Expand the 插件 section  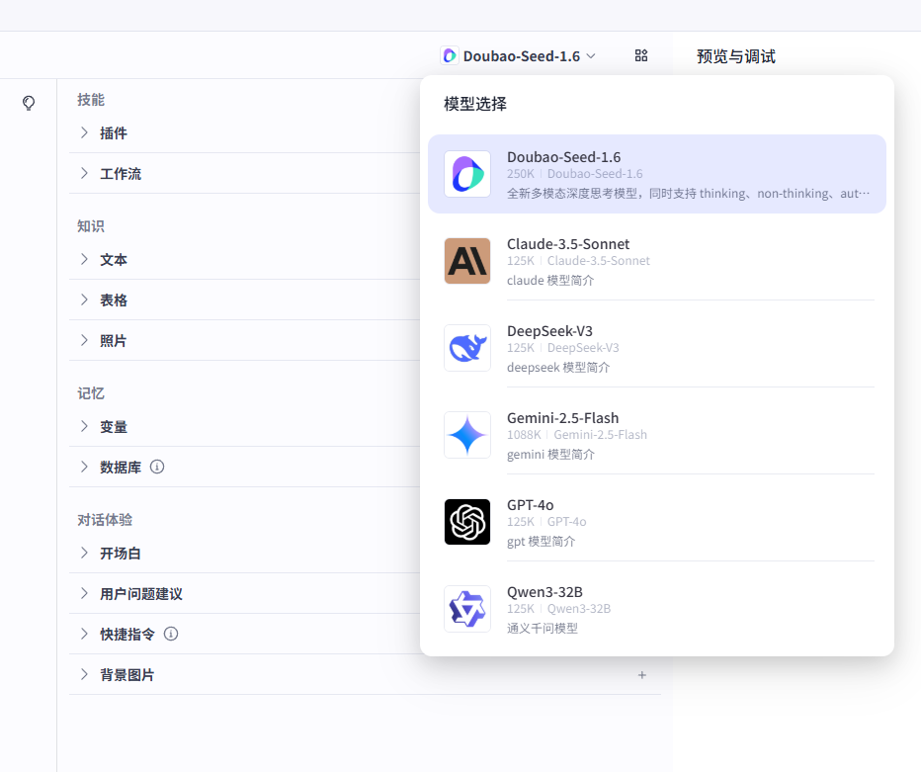tap(84, 132)
